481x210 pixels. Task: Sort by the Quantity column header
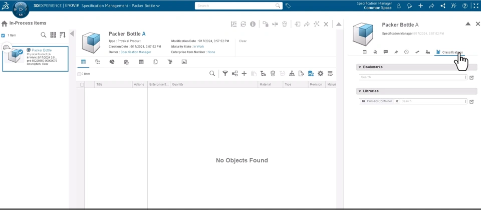pyautogui.click(x=214, y=84)
